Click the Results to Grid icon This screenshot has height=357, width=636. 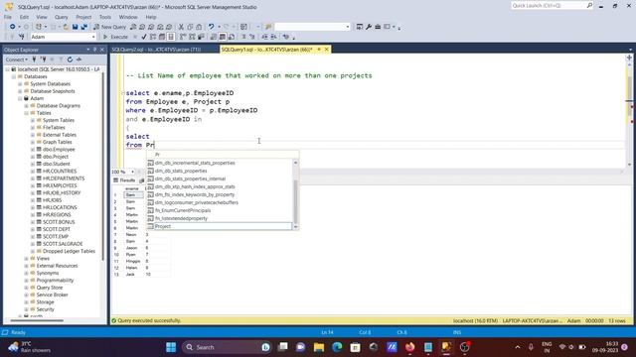[223, 37]
